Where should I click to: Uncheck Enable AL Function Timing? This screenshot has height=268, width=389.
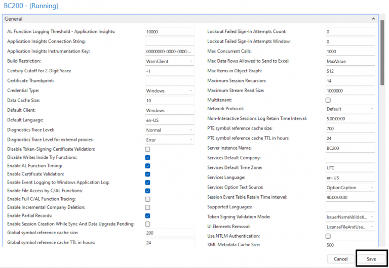coord(148,166)
